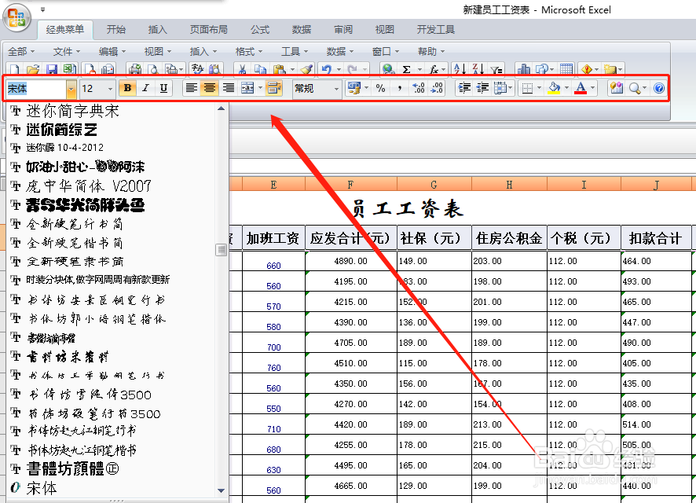Click the yellow fill color bucket
The width and height of the screenshot is (696, 503).
(x=554, y=88)
